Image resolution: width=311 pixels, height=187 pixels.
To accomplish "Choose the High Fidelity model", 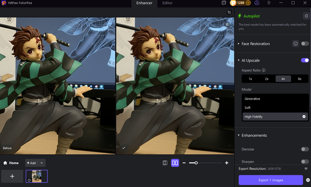I will pos(275,116).
